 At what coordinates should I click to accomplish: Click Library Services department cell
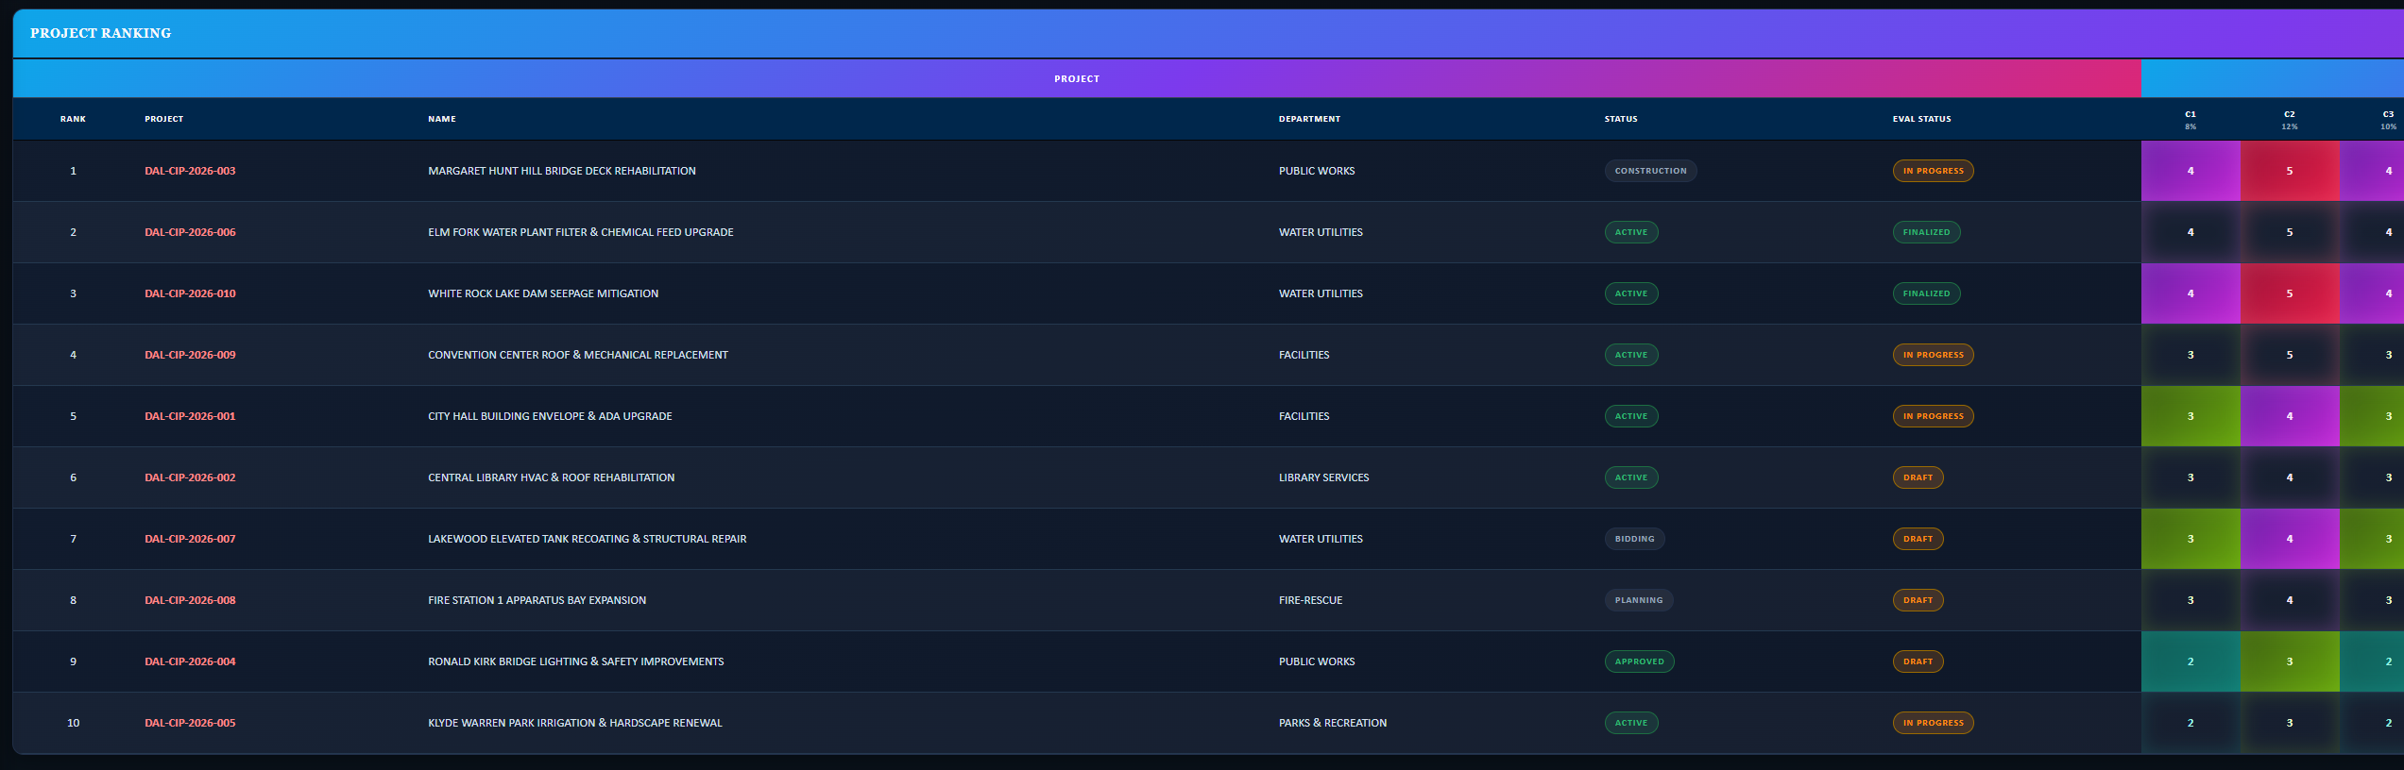point(1323,477)
